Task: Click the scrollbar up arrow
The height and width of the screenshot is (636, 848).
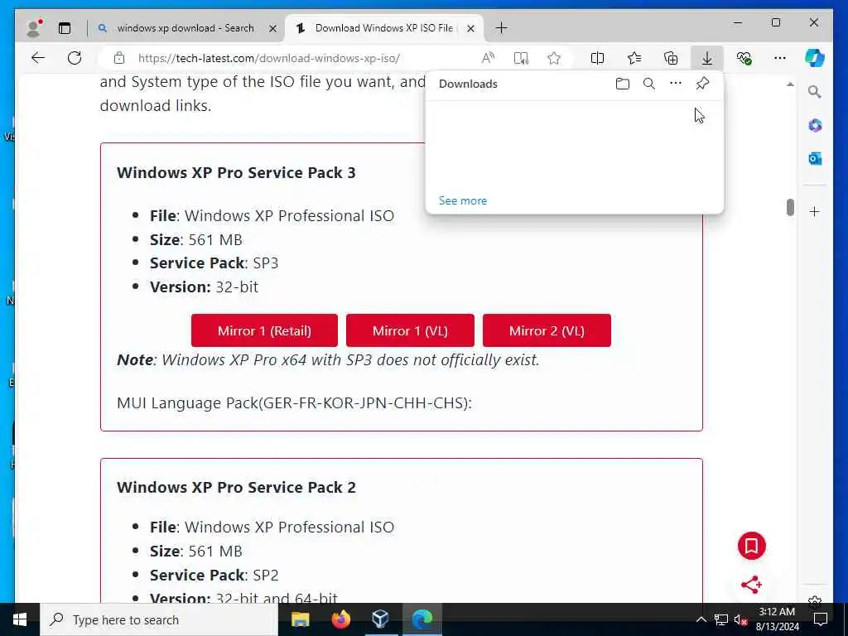Action: (790, 84)
